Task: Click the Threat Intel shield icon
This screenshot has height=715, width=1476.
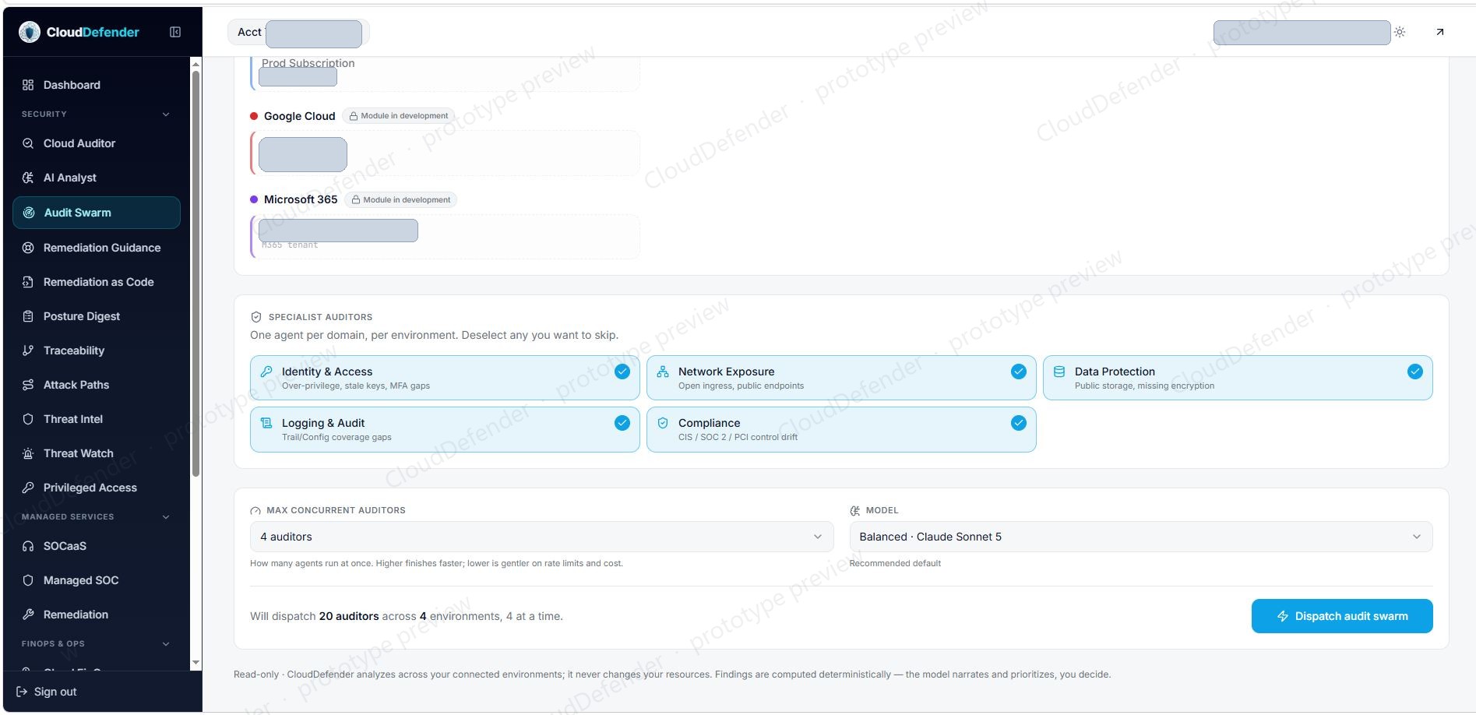Action: 28,419
